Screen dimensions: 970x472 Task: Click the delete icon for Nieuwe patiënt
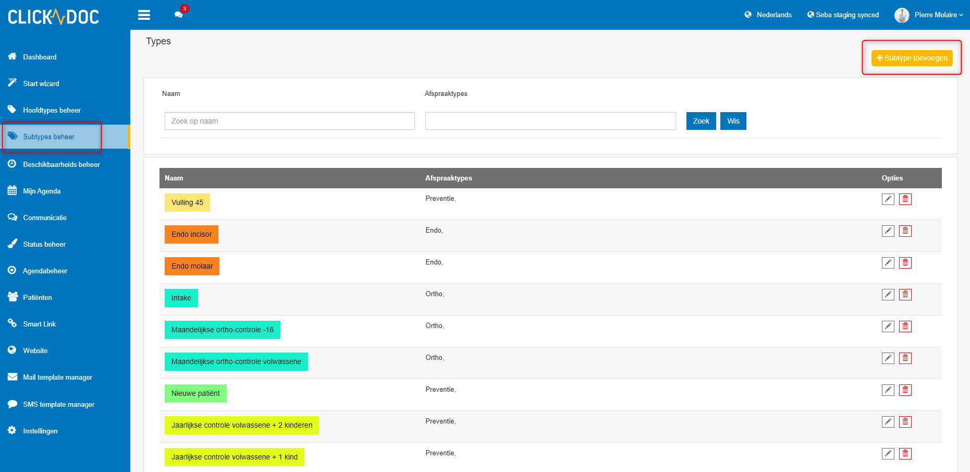tap(905, 390)
